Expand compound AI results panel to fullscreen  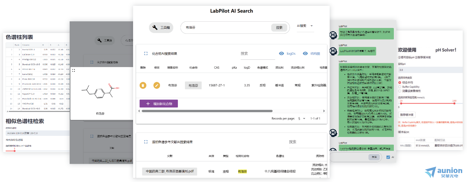point(146,54)
